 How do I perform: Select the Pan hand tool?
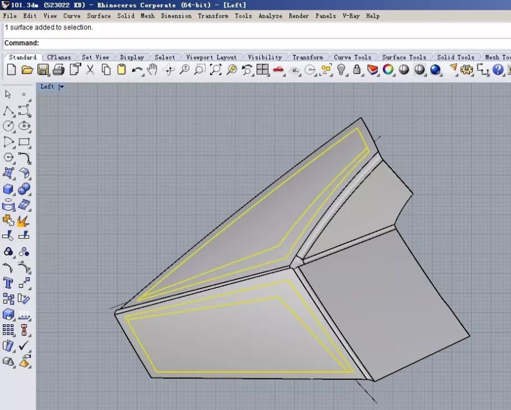coord(152,70)
